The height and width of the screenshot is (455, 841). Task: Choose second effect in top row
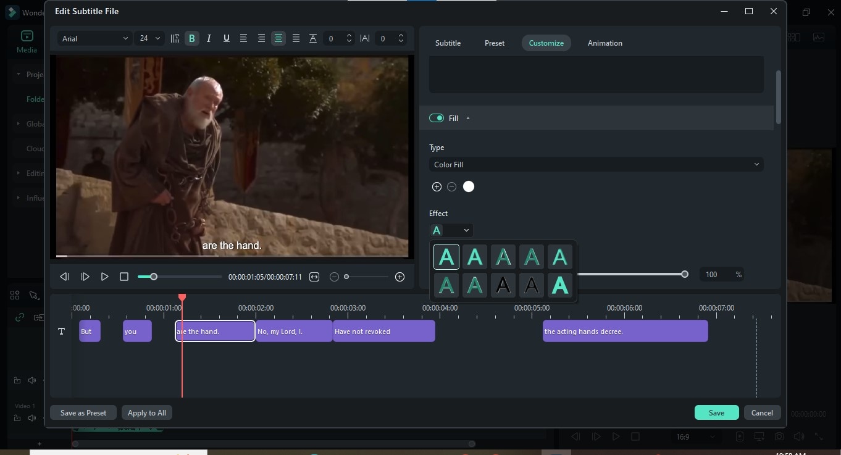click(x=475, y=257)
